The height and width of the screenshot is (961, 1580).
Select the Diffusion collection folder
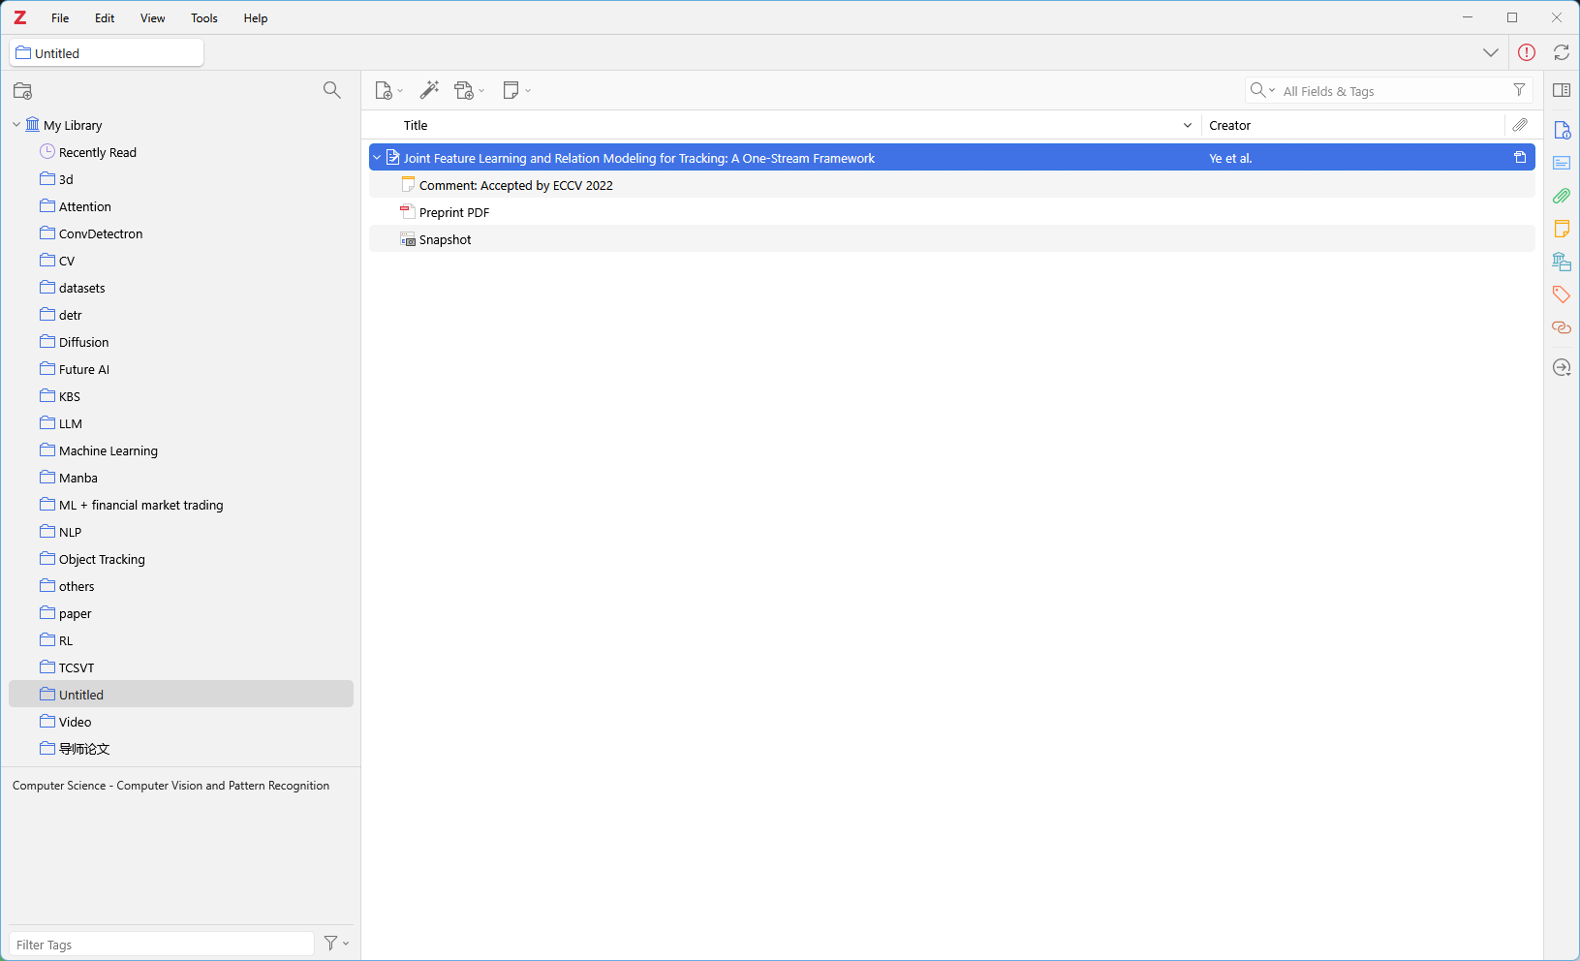coord(181,342)
